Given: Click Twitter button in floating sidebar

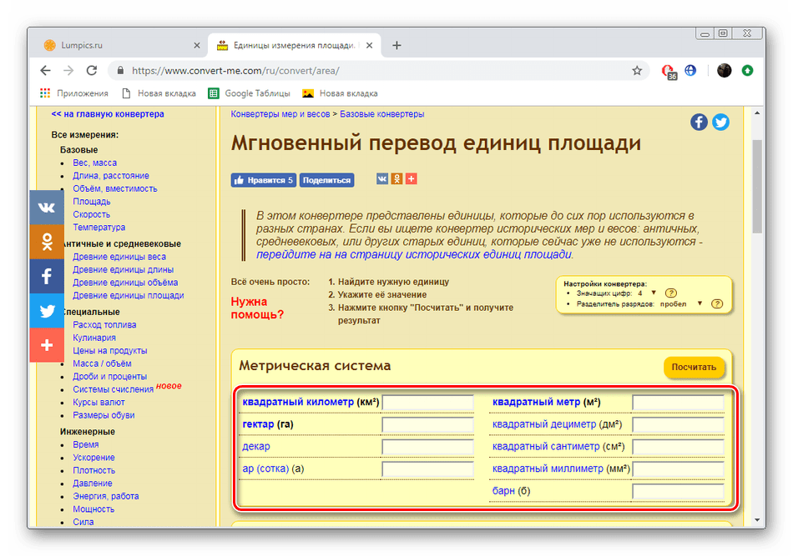Looking at the screenshot, I should pyautogui.click(x=47, y=311).
